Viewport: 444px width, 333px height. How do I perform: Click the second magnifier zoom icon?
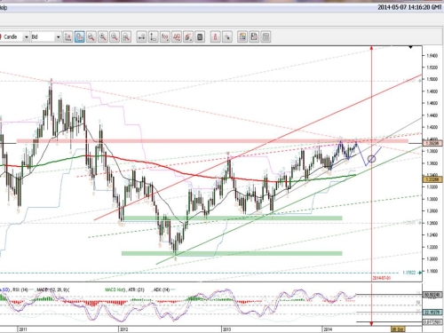(x=103, y=37)
